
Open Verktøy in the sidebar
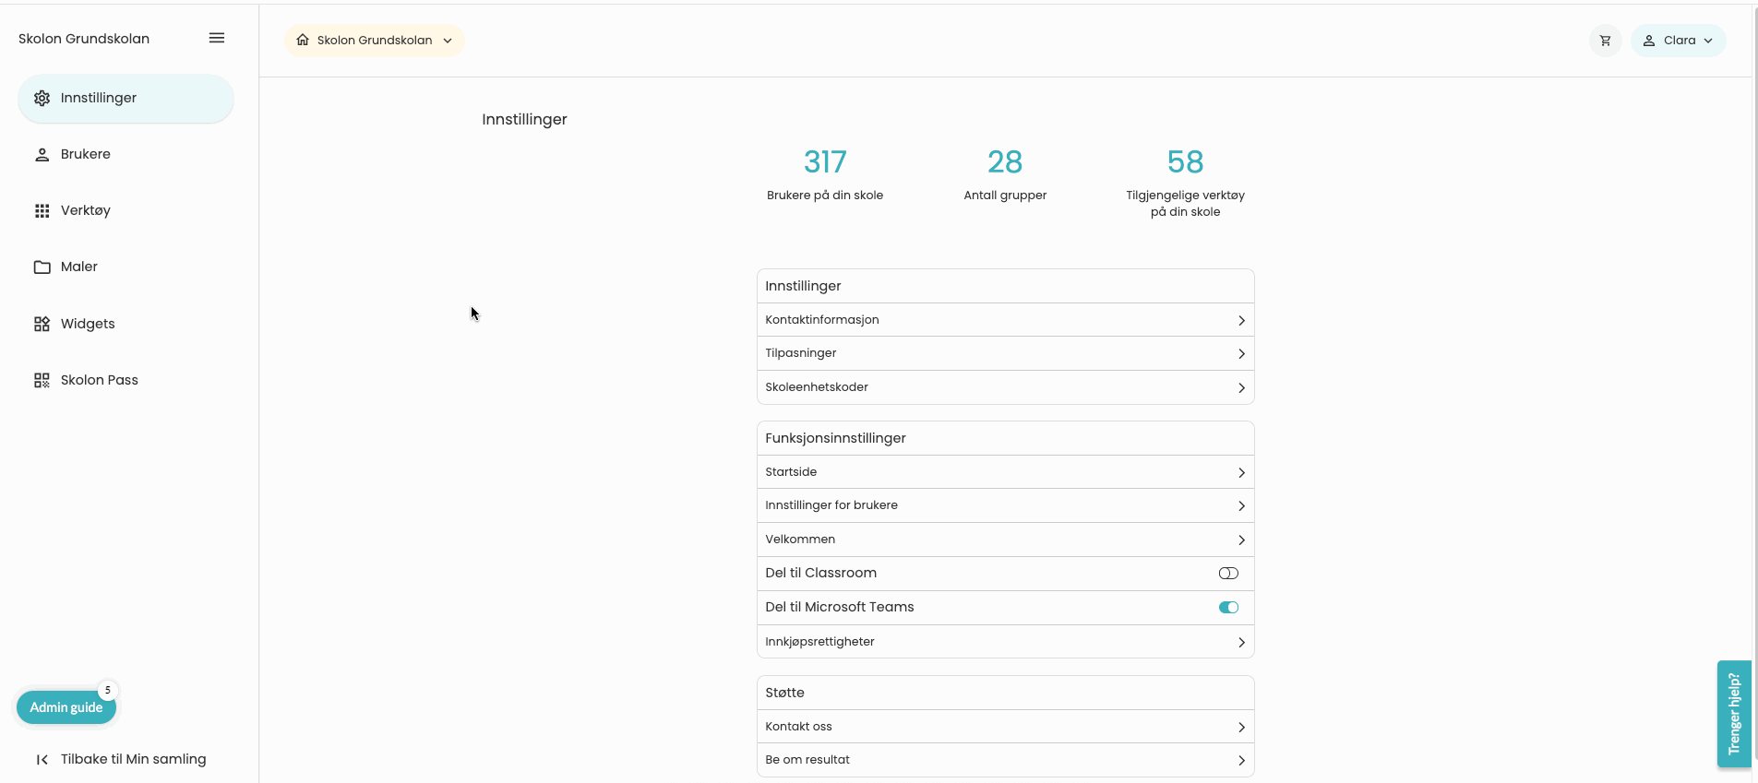click(x=126, y=211)
